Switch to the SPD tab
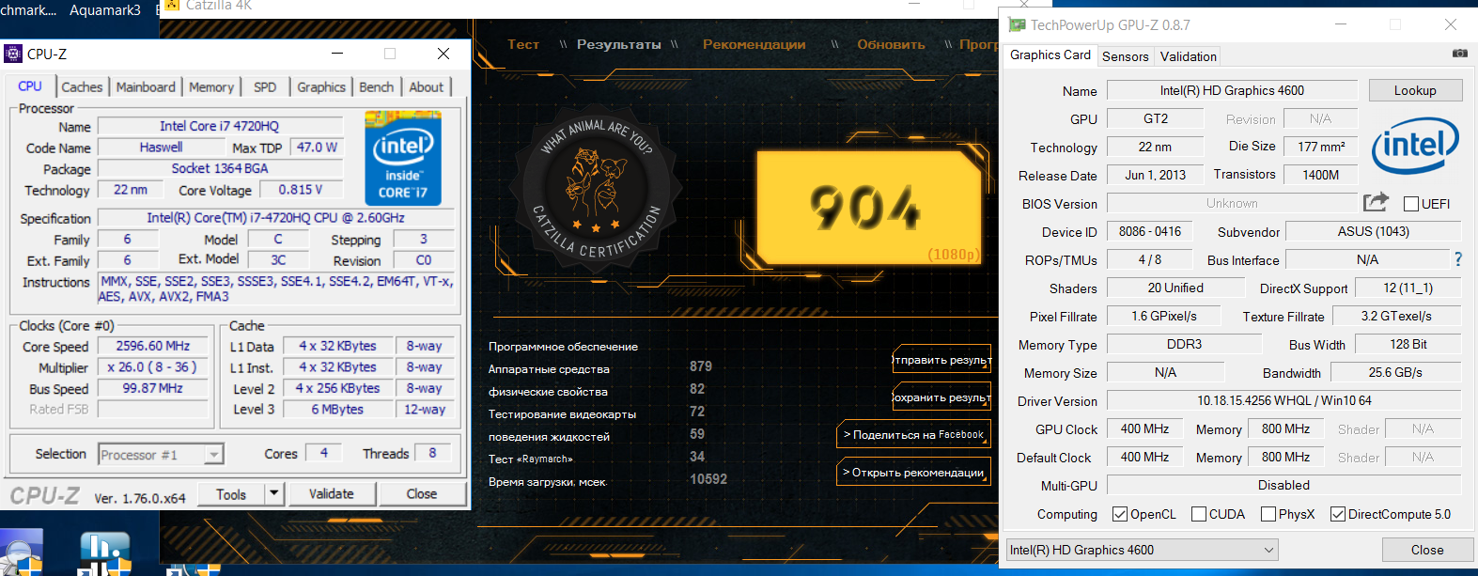This screenshot has width=1478, height=576. tap(265, 86)
